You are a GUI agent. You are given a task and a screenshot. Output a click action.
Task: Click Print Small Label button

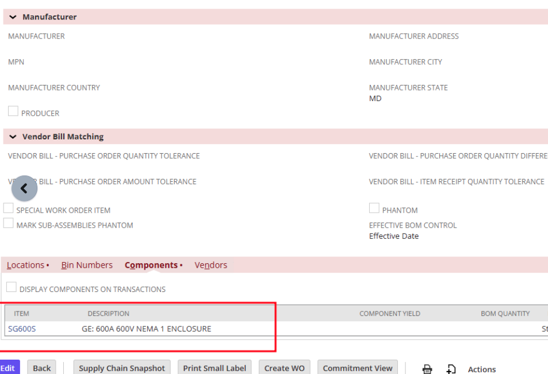point(214,368)
